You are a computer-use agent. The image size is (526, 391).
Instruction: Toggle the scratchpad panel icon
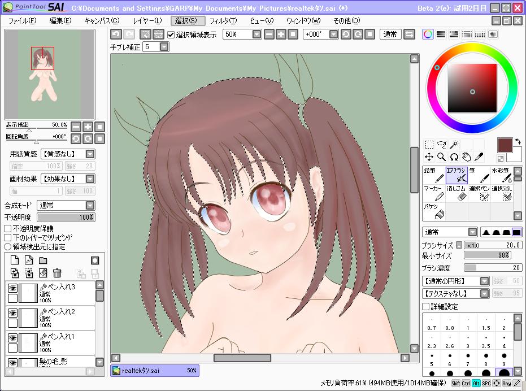pos(493,34)
